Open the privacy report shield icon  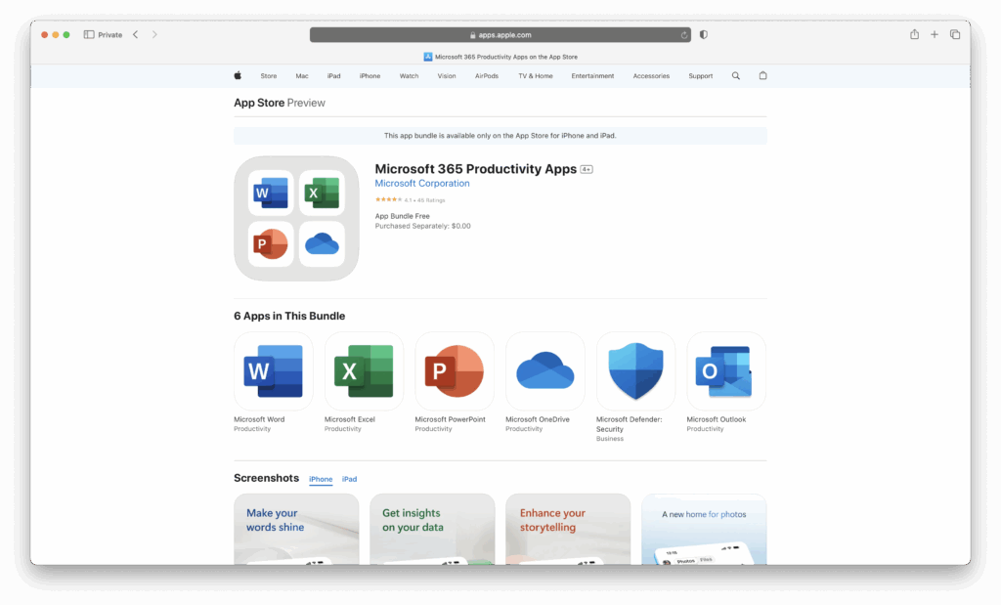[704, 34]
